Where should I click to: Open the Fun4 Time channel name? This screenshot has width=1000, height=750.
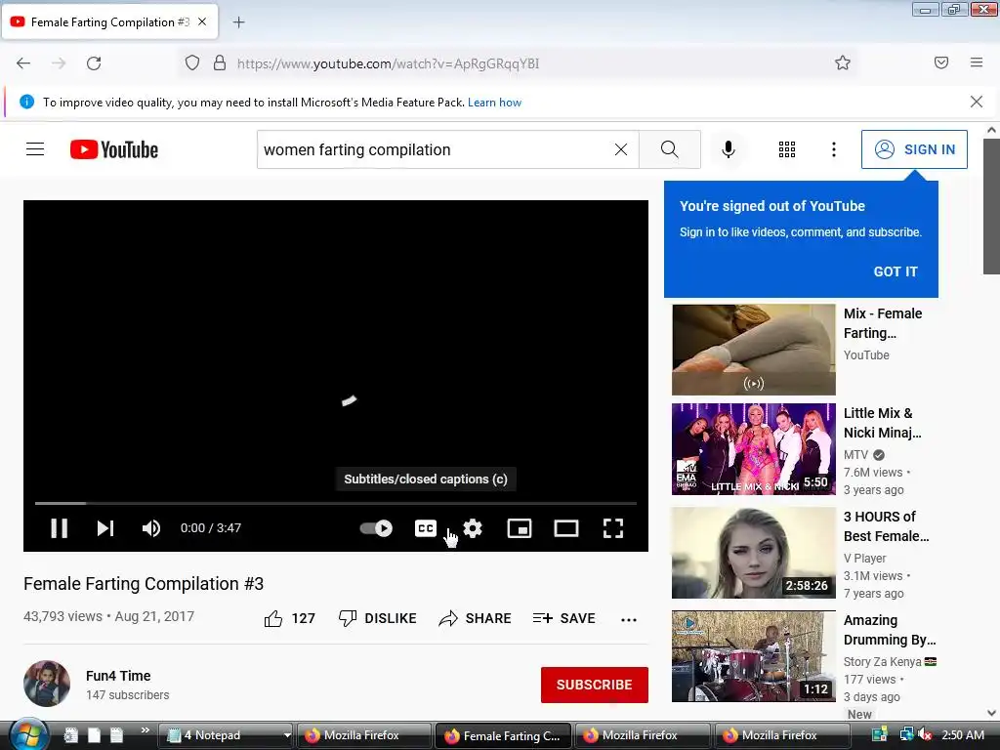(x=118, y=676)
